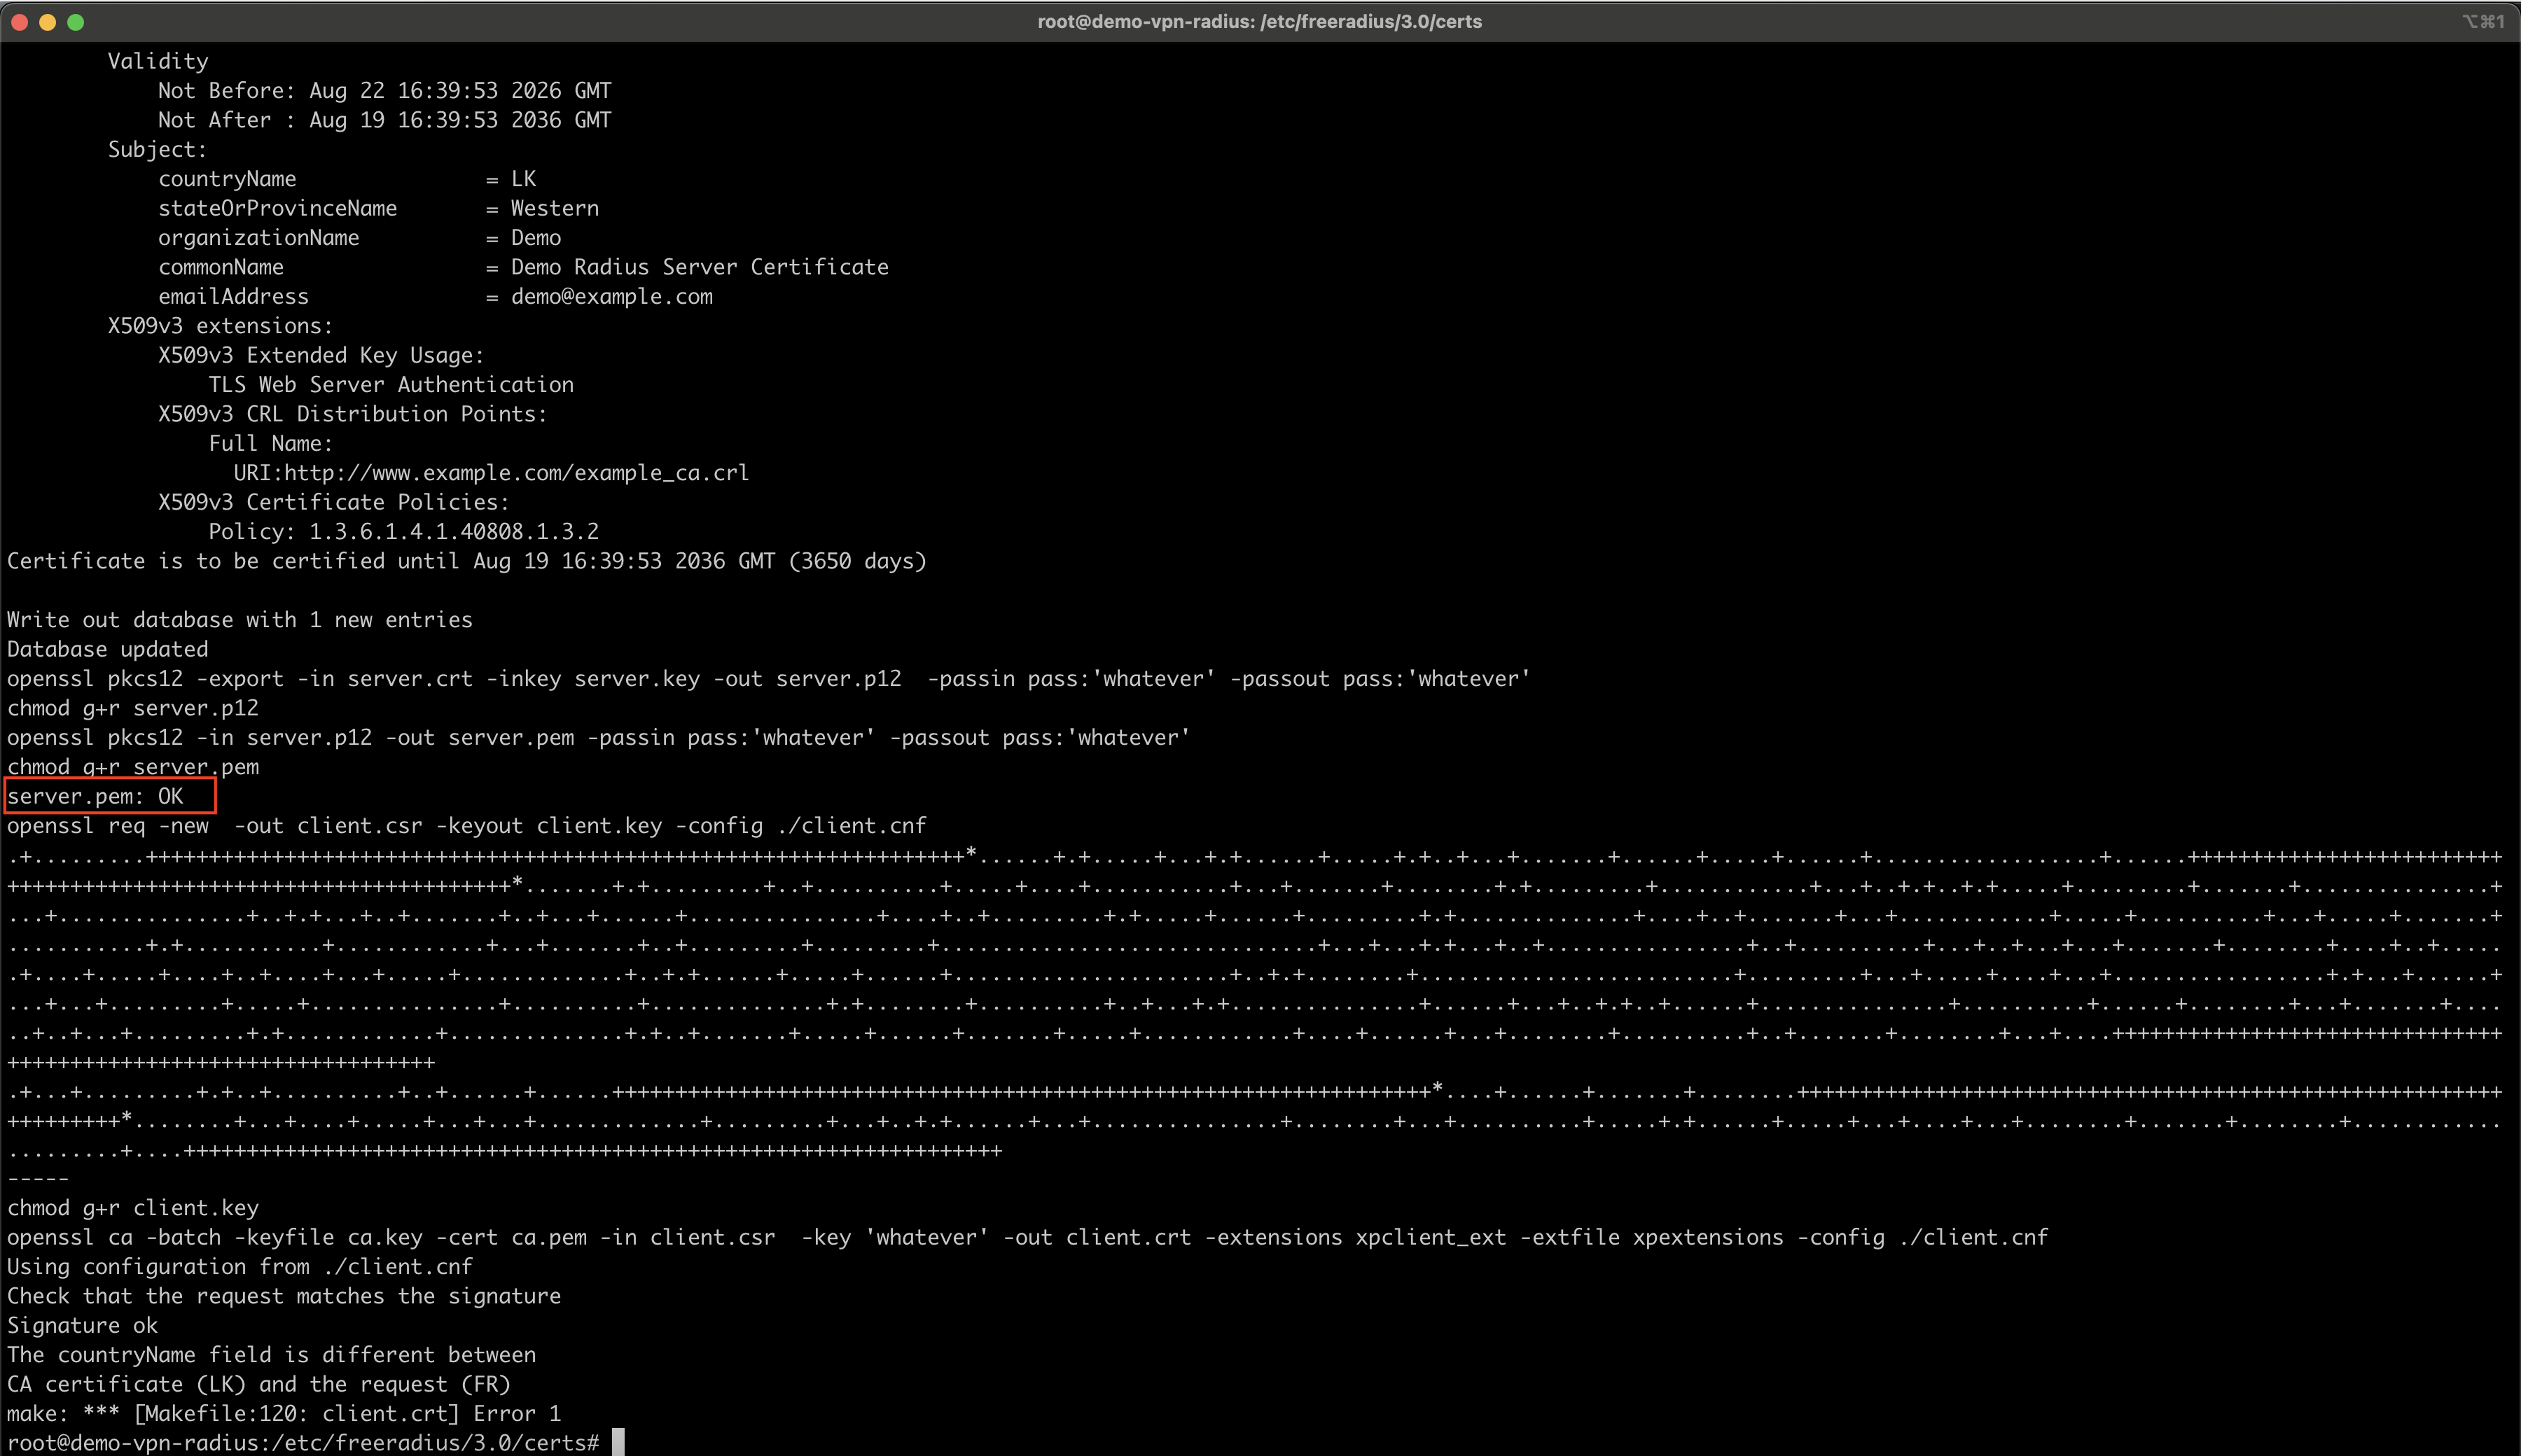
Task: Click 'chmod g+r server.pem' line
Action: 132,767
